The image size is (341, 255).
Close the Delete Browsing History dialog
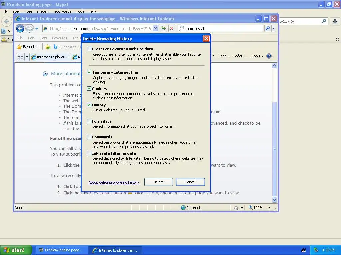(206, 39)
